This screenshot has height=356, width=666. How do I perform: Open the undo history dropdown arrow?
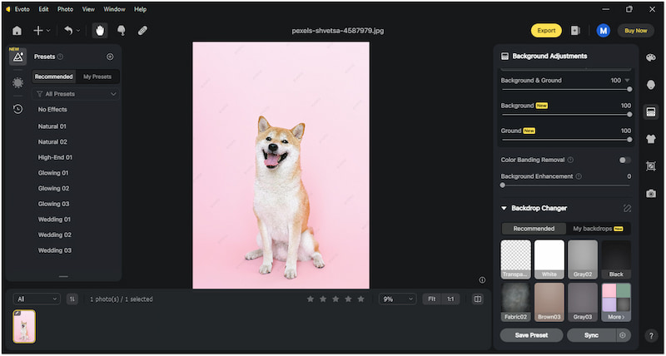[x=78, y=31]
